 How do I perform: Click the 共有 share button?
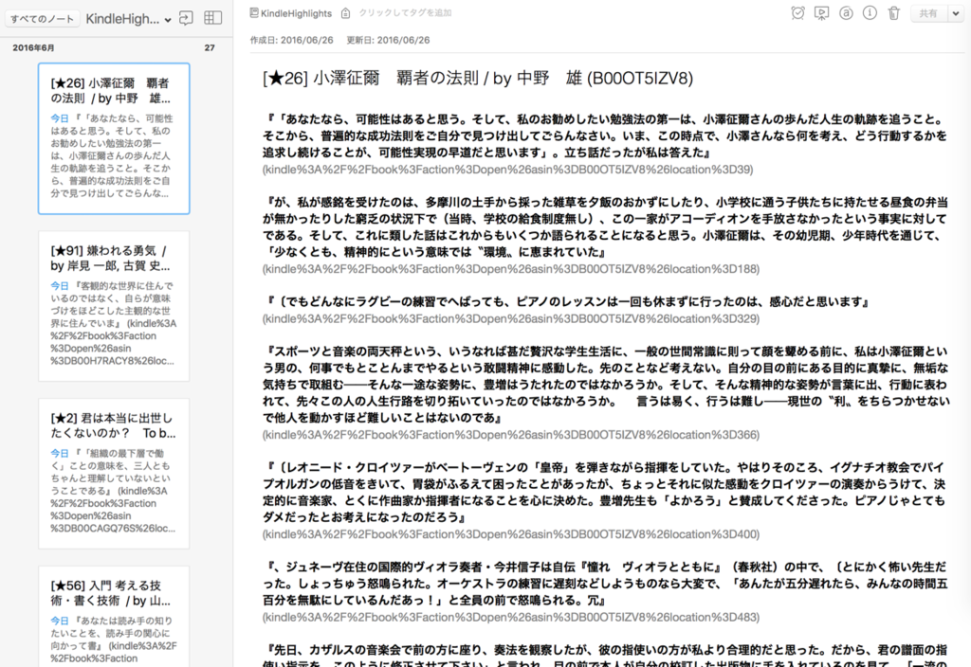click(x=928, y=13)
